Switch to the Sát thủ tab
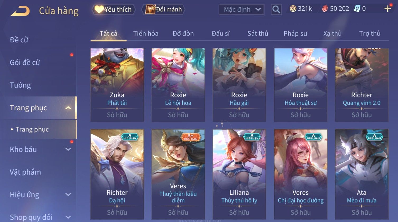Image resolution: width=398 pixels, height=222 pixels. (258, 34)
